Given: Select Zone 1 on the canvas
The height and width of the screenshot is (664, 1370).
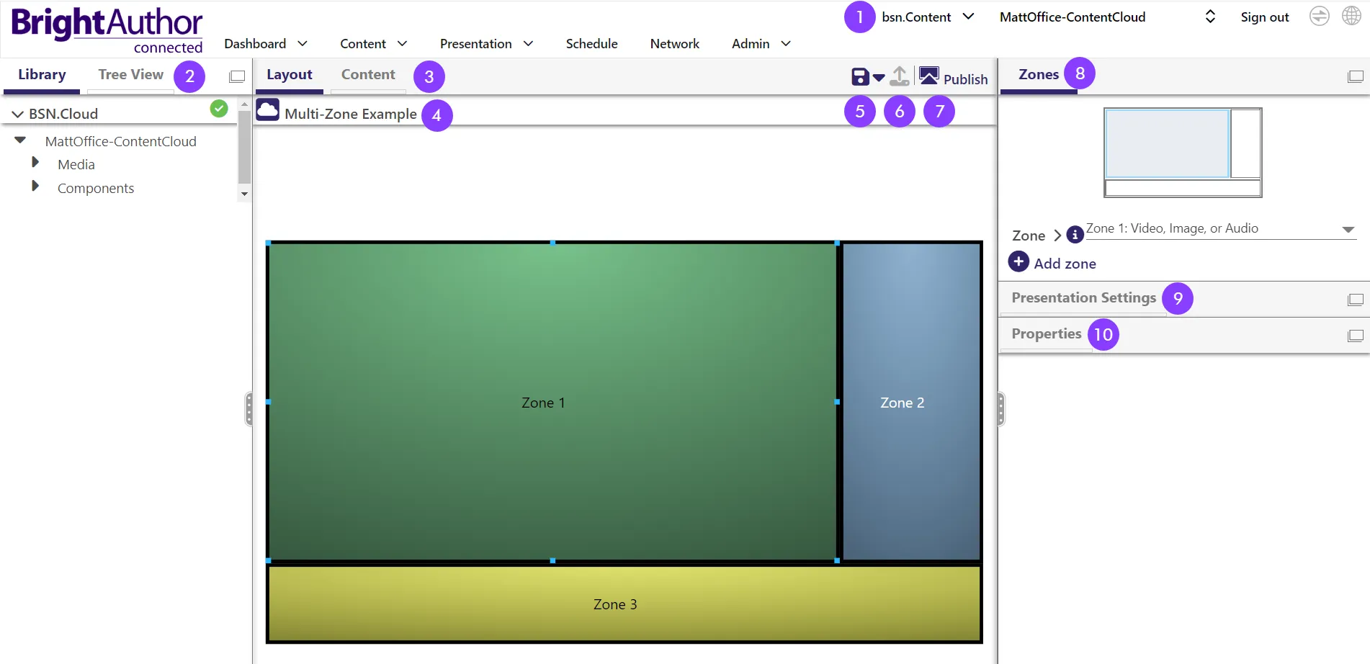Looking at the screenshot, I should 552,402.
